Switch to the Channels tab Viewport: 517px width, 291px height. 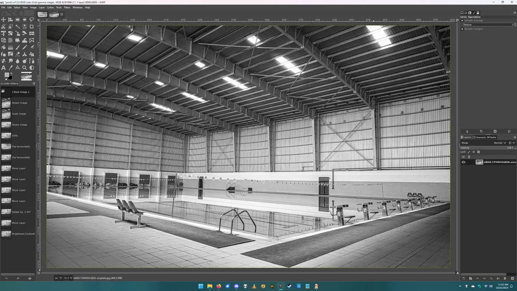coord(480,137)
